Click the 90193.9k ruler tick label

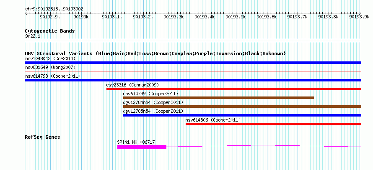[359, 17]
